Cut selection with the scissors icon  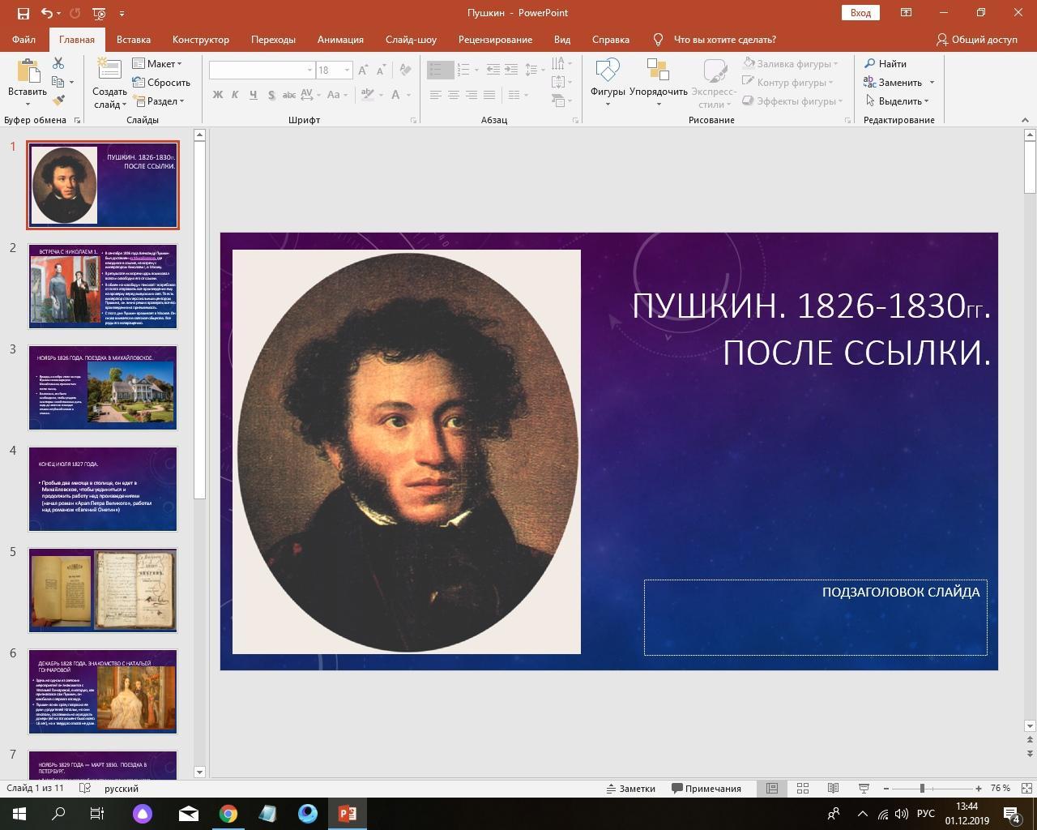click(x=58, y=63)
